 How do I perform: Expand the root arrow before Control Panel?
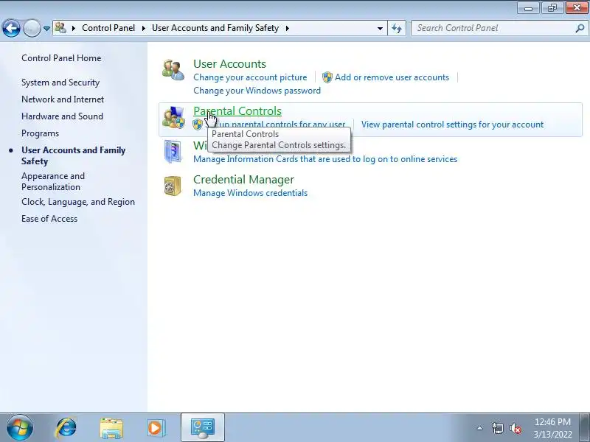tap(74, 28)
